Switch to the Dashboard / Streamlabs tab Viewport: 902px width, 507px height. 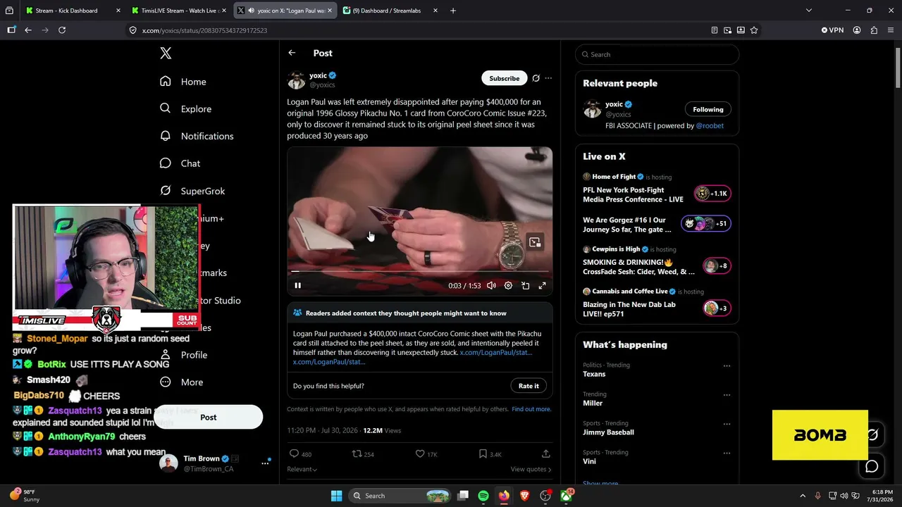click(390, 11)
